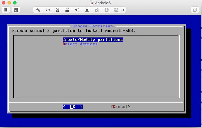
Task: Select Detect devices option
Action: tap(80, 44)
